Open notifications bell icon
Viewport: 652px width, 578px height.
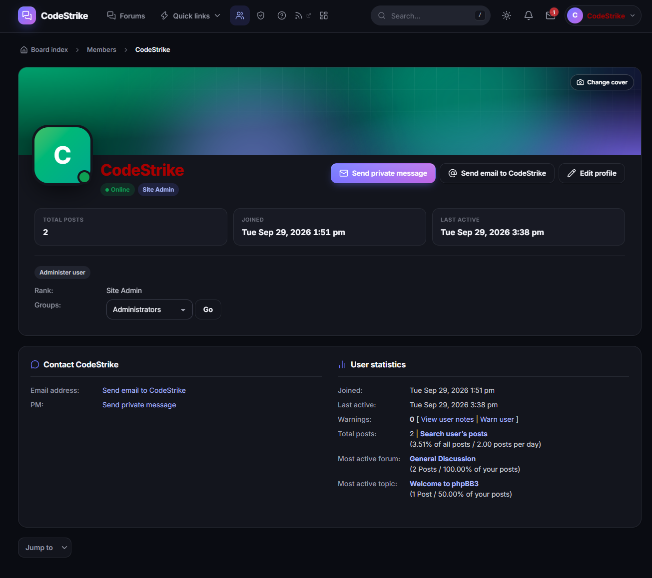click(529, 15)
